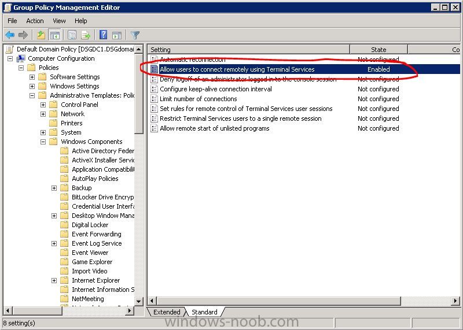Toggle the Show/Hide console tree icon
Viewport: 463px width, 330px height.
(54, 35)
